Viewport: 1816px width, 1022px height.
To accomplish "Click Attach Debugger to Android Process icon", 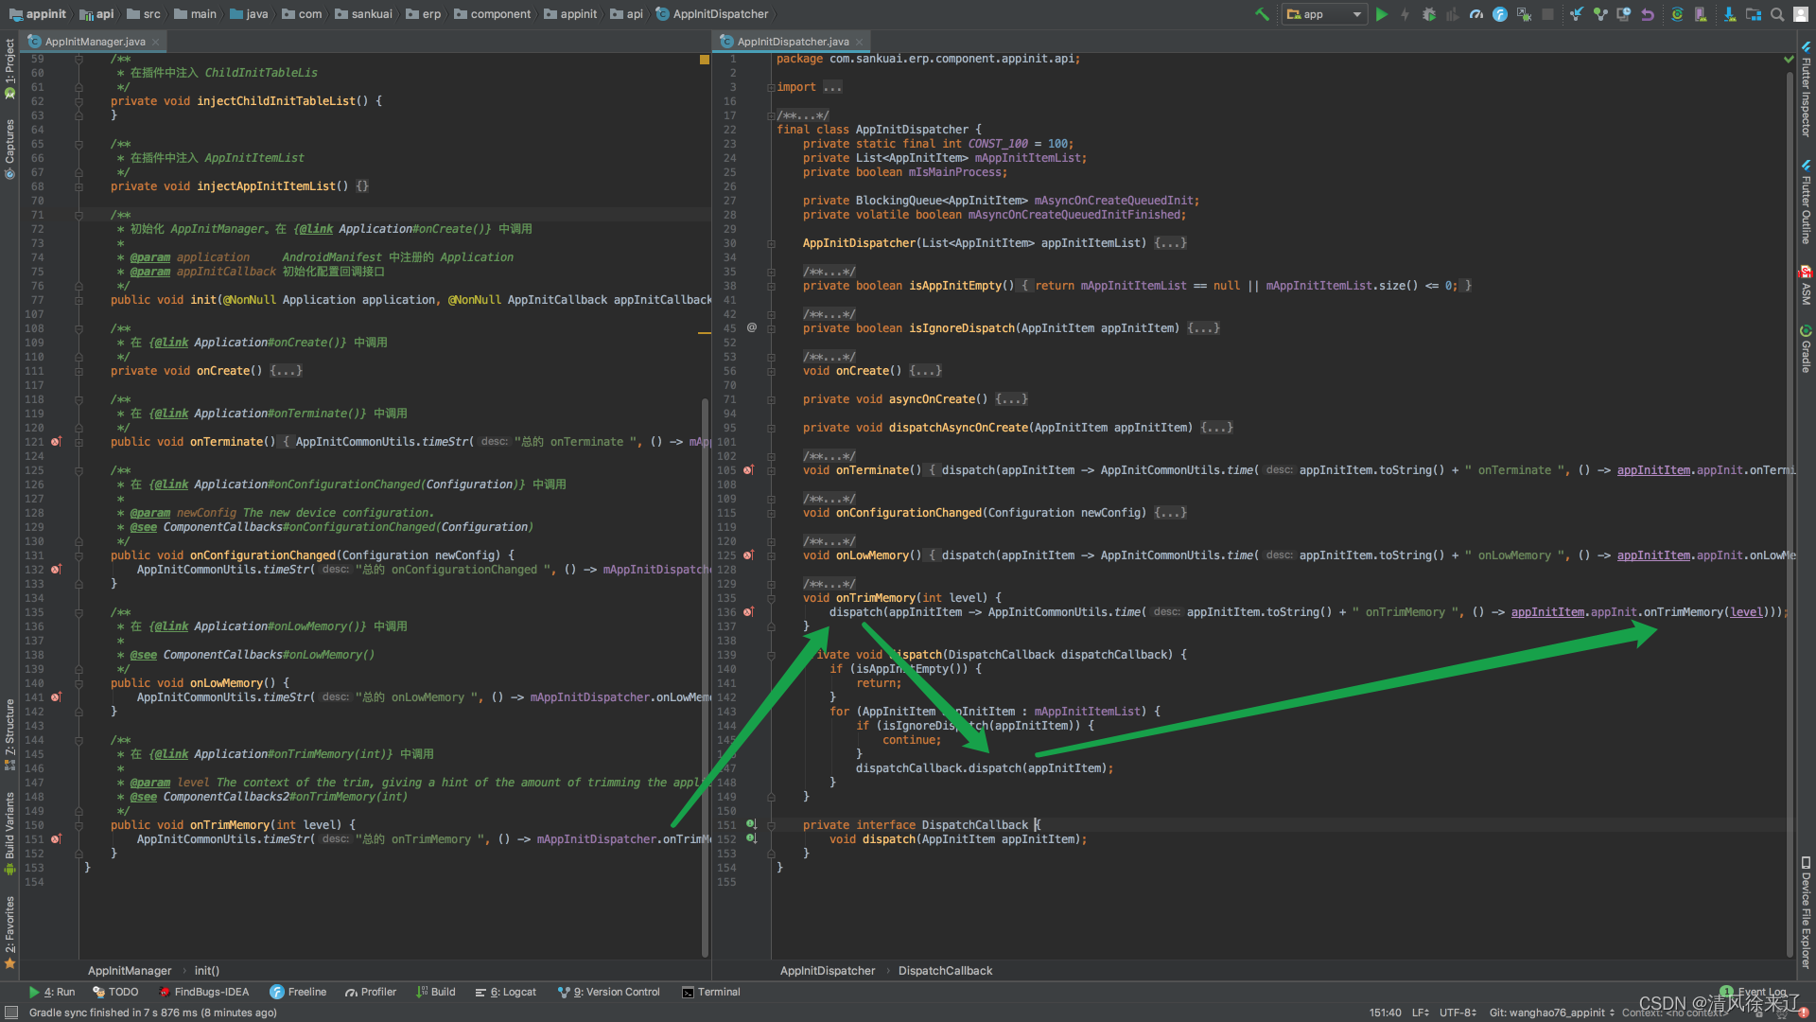I will [1524, 14].
